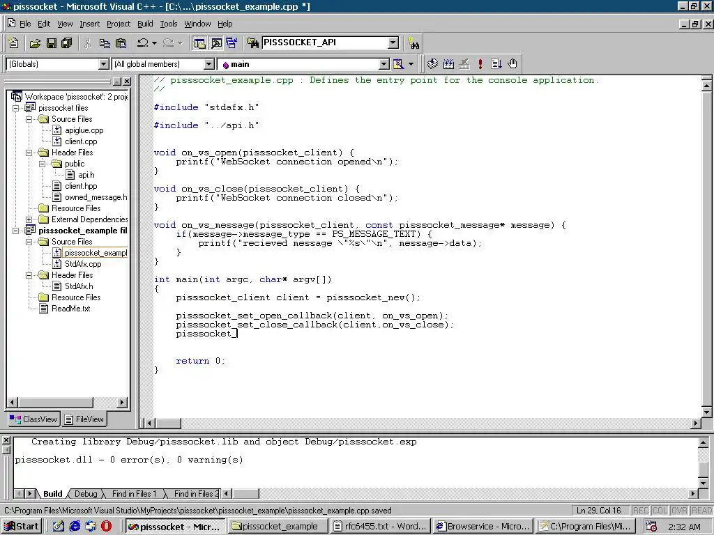Image resolution: width=714 pixels, height=535 pixels.
Task: Switch to the ClassView tab
Action: (x=33, y=419)
